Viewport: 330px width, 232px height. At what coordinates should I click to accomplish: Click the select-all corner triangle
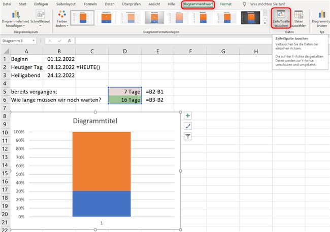click(x=6, y=51)
